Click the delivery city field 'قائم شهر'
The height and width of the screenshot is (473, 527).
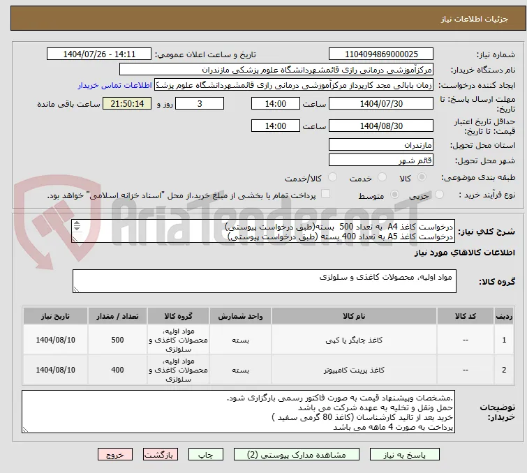[381, 160]
